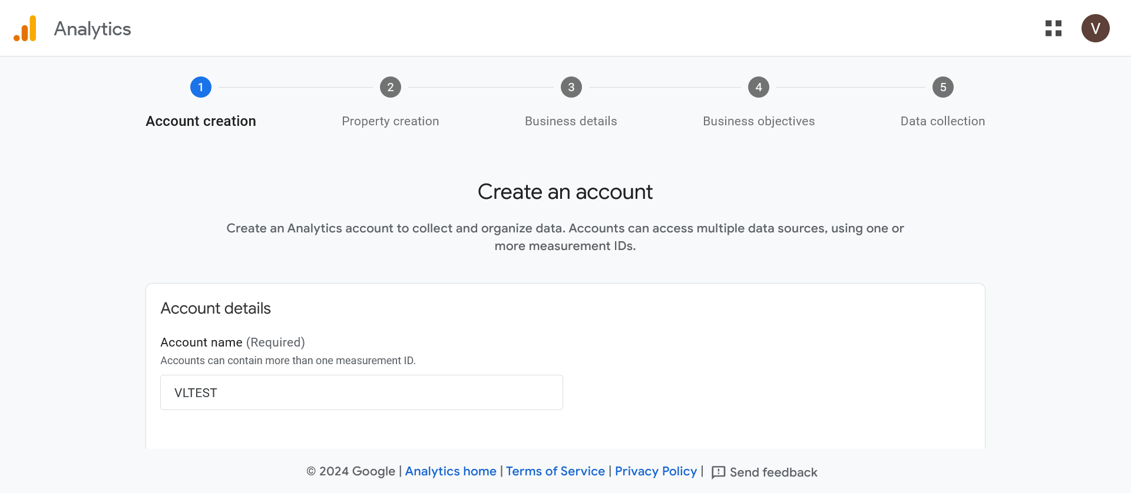1131x493 pixels.
Task: Select step 2 numbered circle
Action: [390, 87]
